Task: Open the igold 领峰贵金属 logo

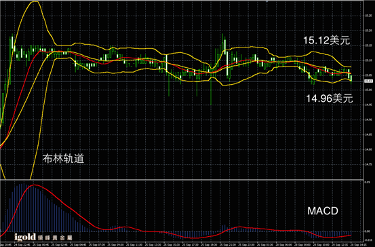Action: point(43,237)
